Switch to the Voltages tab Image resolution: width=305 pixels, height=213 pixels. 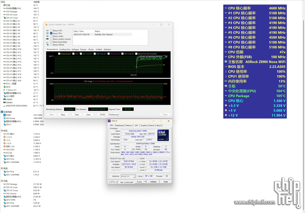pyautogui.click(x=75, y=50)
